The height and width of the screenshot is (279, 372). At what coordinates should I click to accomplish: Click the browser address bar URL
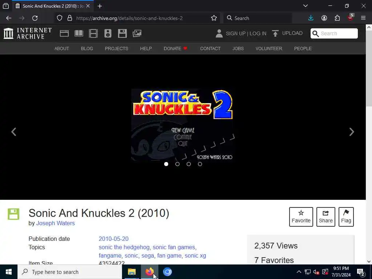[130, 18]
